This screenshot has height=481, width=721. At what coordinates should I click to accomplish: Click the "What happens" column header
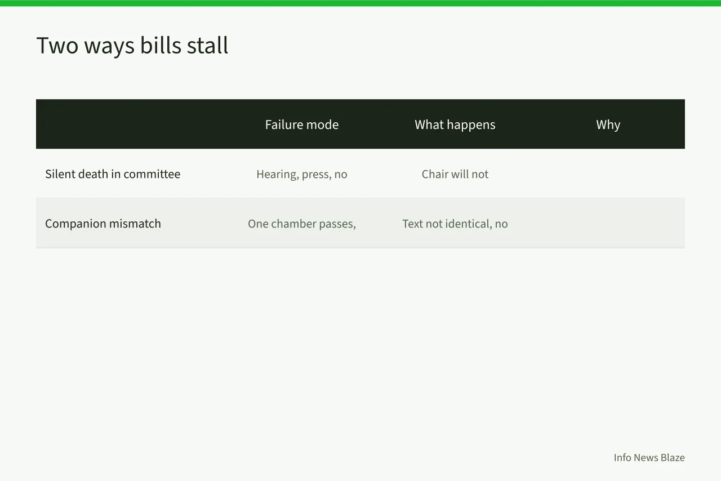(x=455, y=124)
